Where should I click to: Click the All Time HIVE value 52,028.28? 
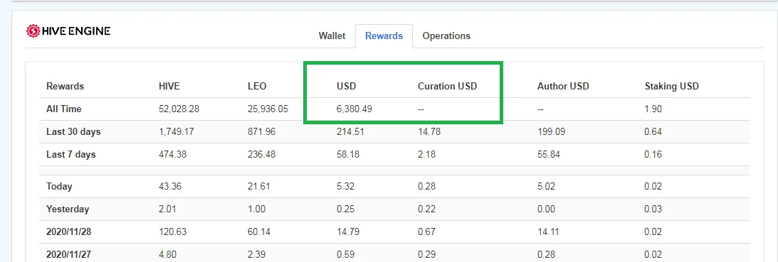(179, 109)
